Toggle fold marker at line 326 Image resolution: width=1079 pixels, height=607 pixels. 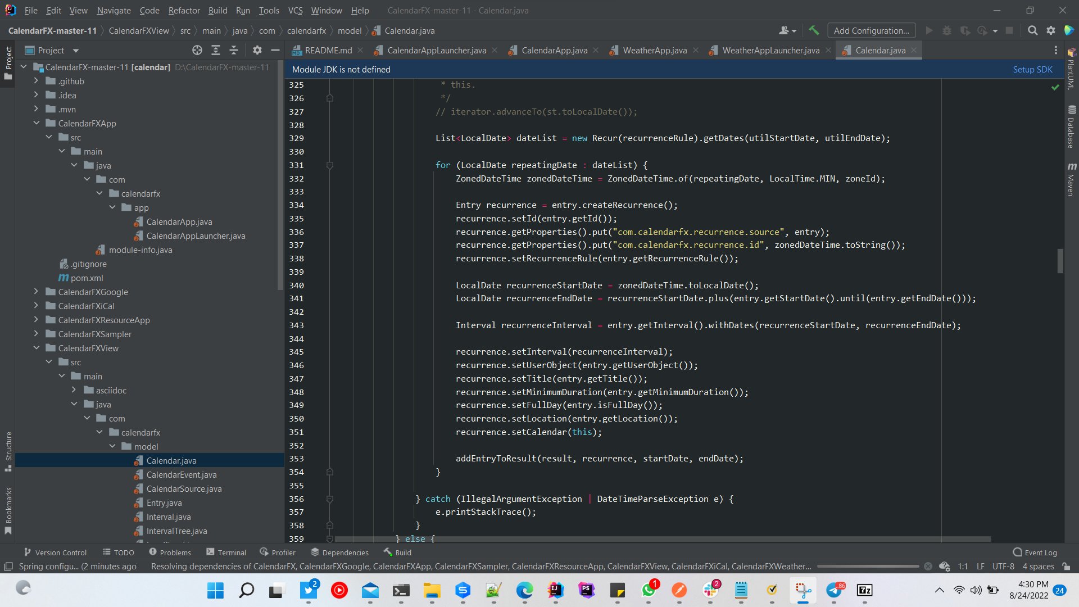pos(330,98)
